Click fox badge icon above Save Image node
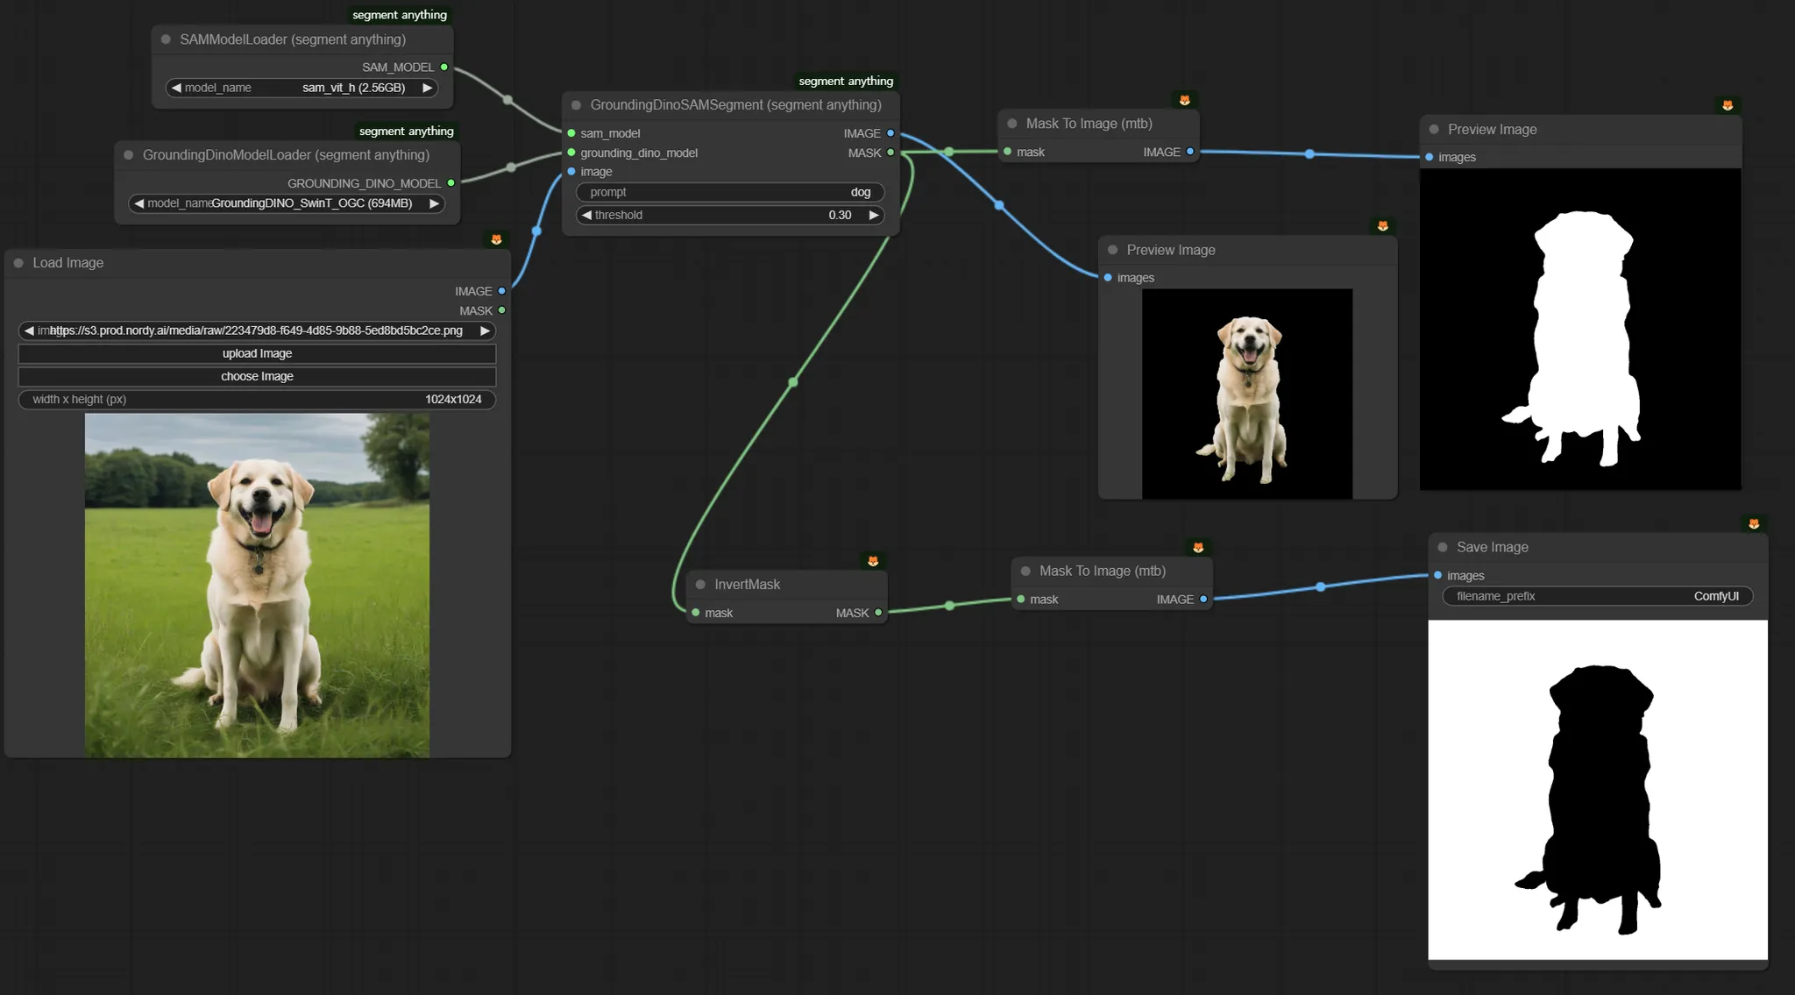 click(x=1754, y=523)
